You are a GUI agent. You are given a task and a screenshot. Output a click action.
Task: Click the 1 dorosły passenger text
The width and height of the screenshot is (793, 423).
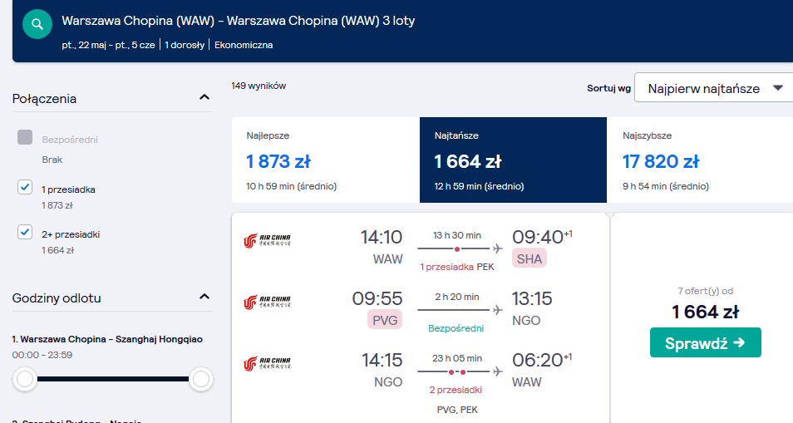185,45
